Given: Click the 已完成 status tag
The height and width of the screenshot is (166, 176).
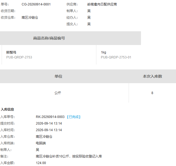Looking at the screenshot, I should [x=74, y=117].
